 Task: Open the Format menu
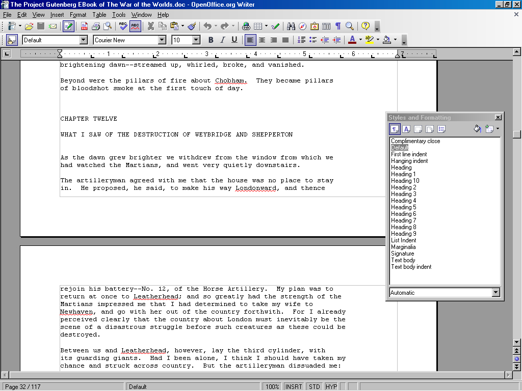(x=78, y=15)
